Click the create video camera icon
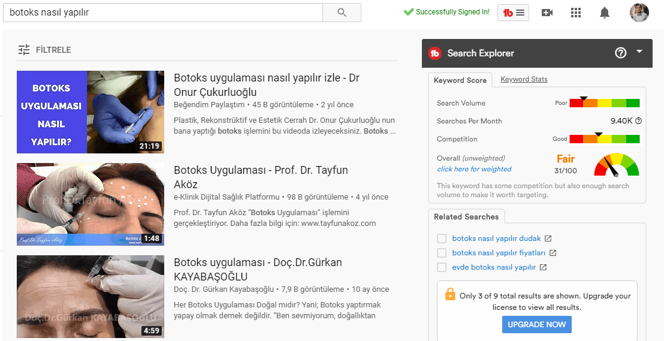The width and height of the screenshot is (664, 341). point(547,13)
